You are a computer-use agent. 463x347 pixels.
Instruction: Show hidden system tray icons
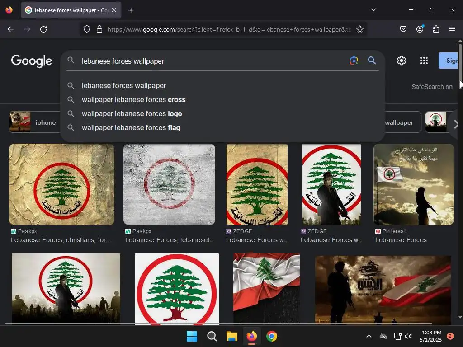click(x=369, y=336)
